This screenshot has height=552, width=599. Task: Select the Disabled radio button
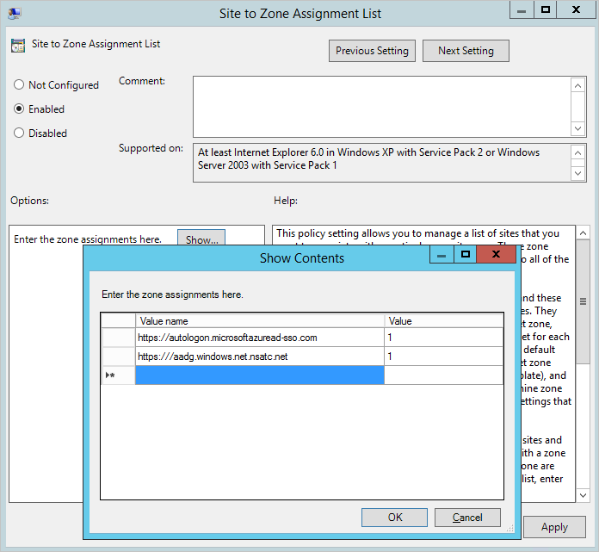[19, 133]
